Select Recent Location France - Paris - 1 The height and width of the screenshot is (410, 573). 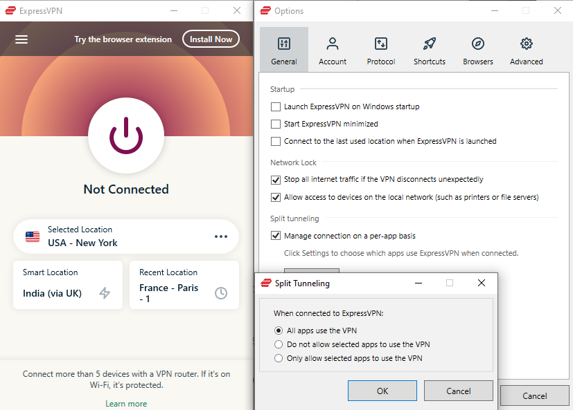pos(177,287)
